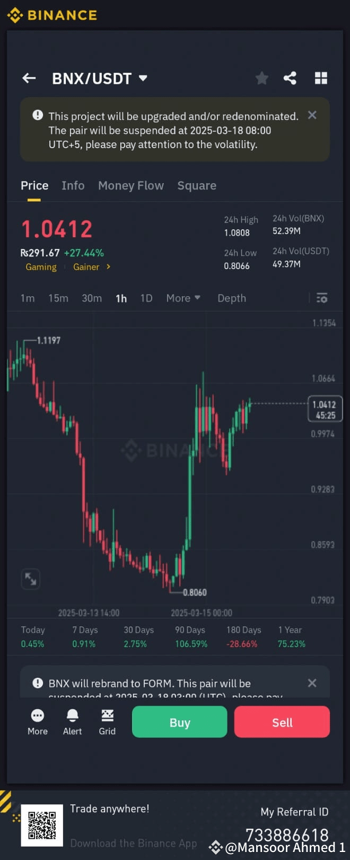
Task: Share this pair using the share icon
Action: (290, 79)
